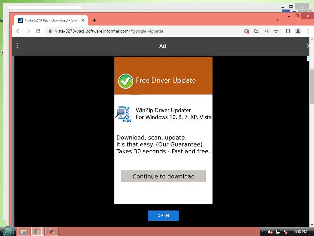Click the WinZip Driver Updater icon
314x236 pixels.
(x=124, y=114)
